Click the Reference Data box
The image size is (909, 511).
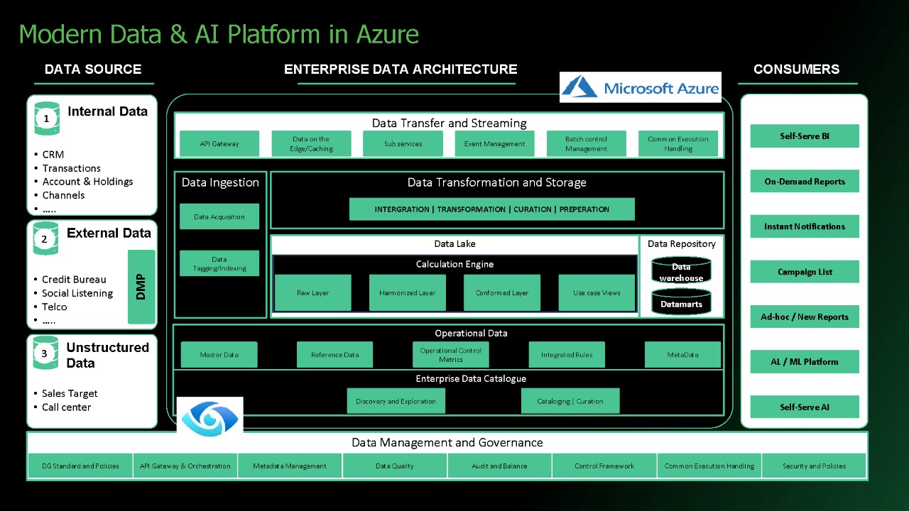pos(335,355)
